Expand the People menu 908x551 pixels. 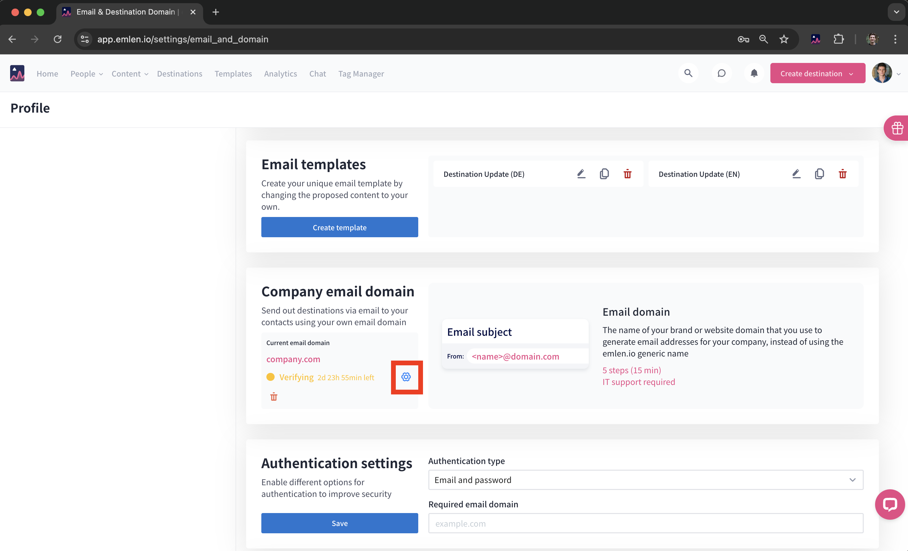87,74
